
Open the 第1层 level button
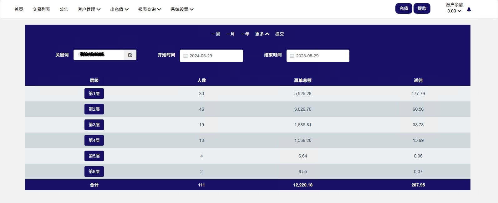(x=94, y=94)
